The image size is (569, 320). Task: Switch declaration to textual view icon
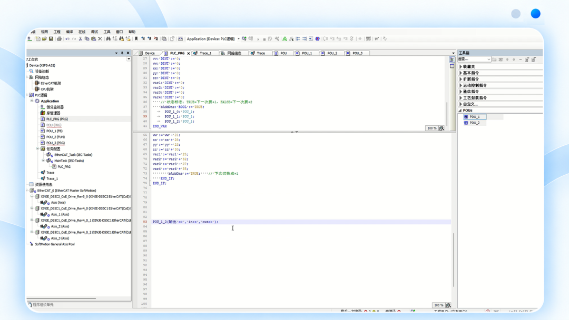click(452, 59)
